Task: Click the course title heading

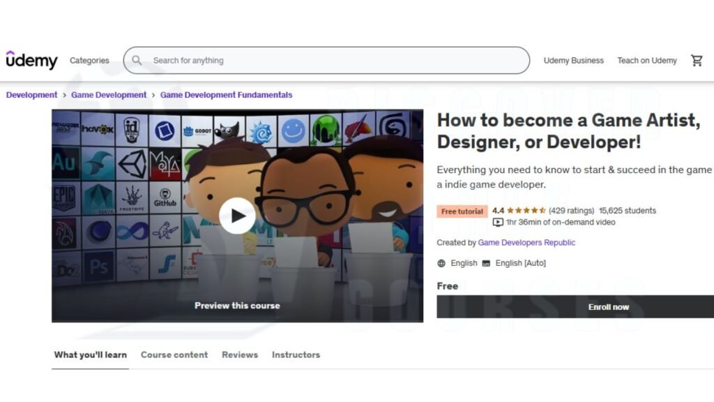Action: [x=569, y=131]
